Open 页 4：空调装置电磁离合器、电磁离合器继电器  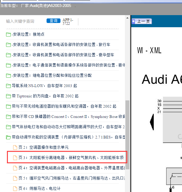pyautogui.click(x=72, y=168)
